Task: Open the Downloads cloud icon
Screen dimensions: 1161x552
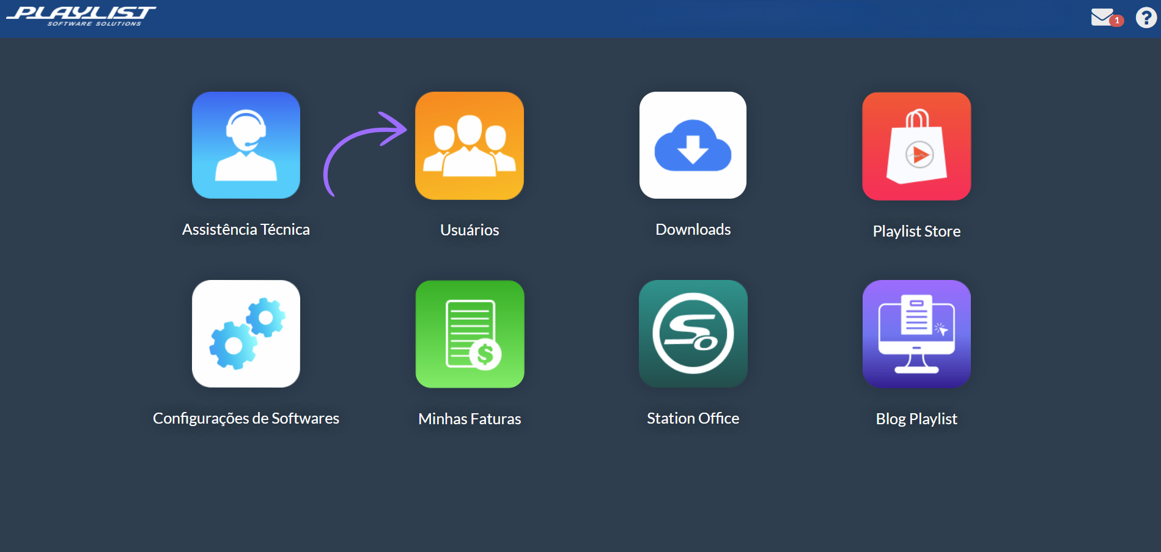Action: tap(693, 145)
